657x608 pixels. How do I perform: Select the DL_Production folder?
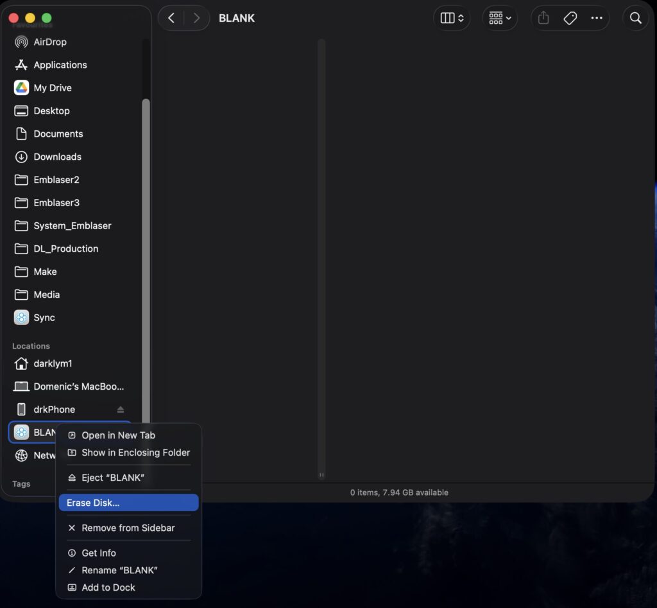[x=65, y=248]
